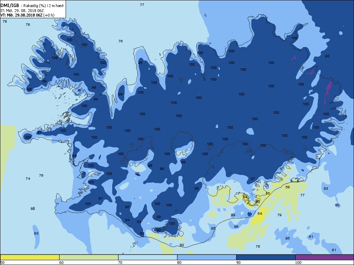Click the legend label '70'
This screenshot has width=354, height=265.
point(120,262)
